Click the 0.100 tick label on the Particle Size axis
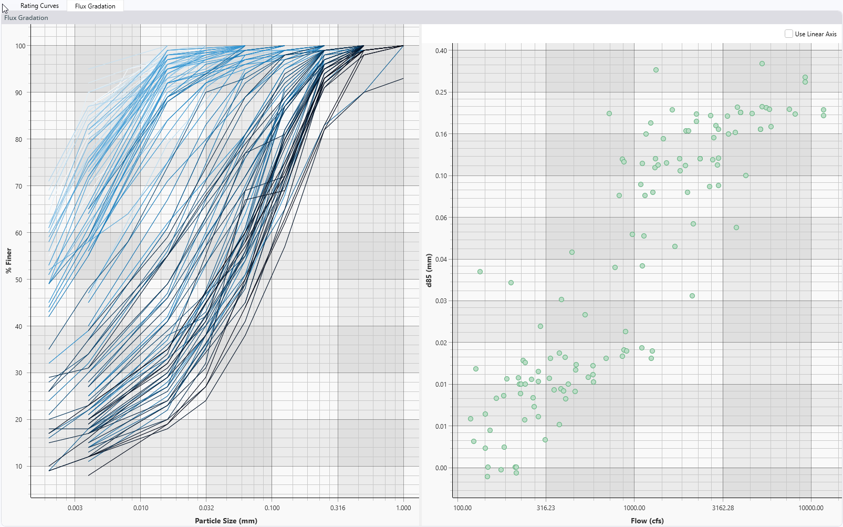 (272, 508)
